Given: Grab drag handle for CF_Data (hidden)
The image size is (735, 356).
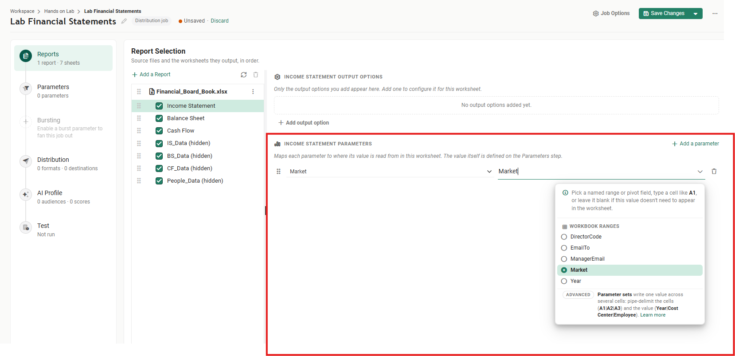Looking at the screenshot, I should (139, 168).
